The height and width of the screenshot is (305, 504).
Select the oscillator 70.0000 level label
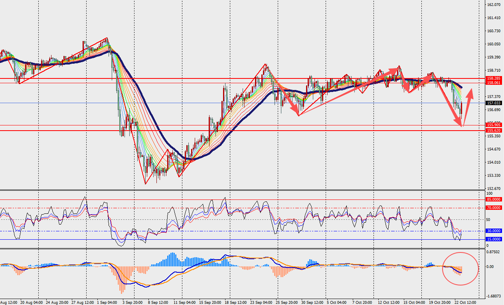tap(494, 208)
